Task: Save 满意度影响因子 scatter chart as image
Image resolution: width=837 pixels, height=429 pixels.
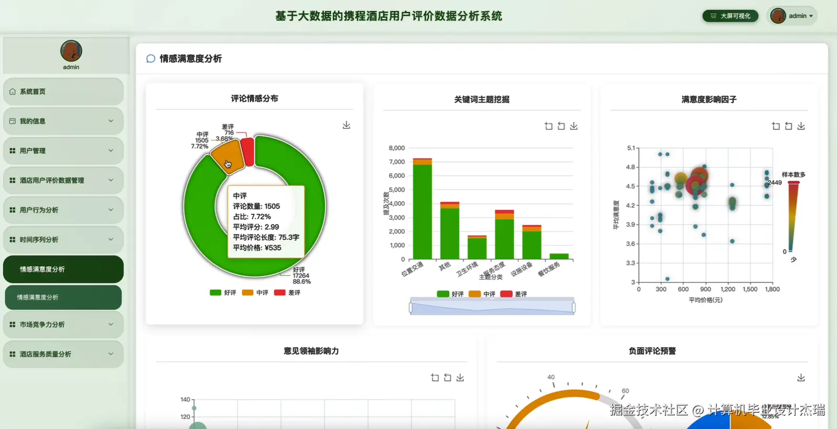Action: pyautogui.click(x=801, y=126)
